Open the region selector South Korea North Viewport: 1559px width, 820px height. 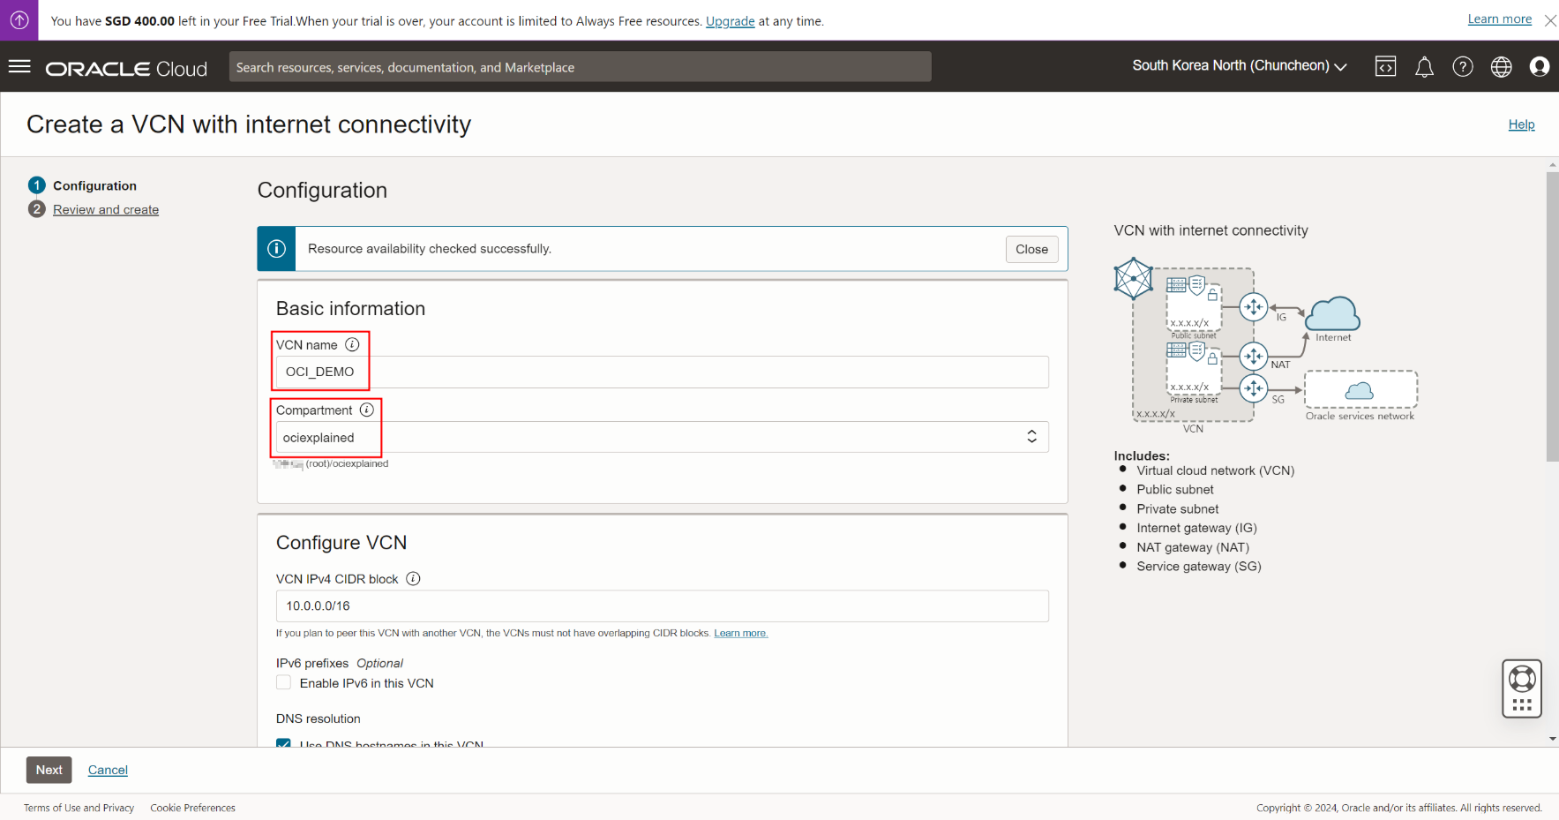(1239, 66)
